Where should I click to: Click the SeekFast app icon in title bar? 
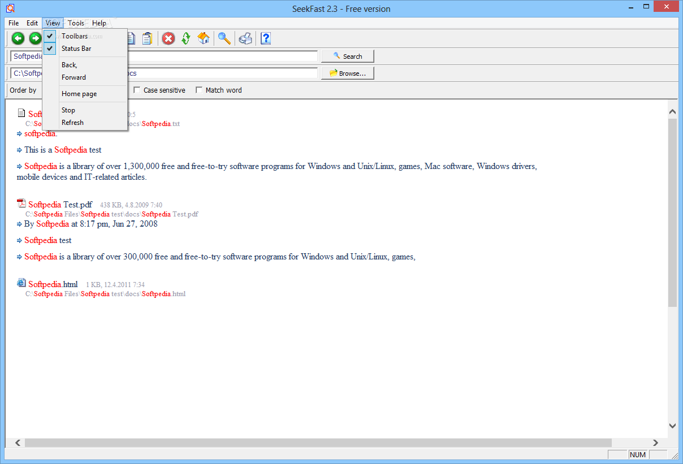coord(10,8)
